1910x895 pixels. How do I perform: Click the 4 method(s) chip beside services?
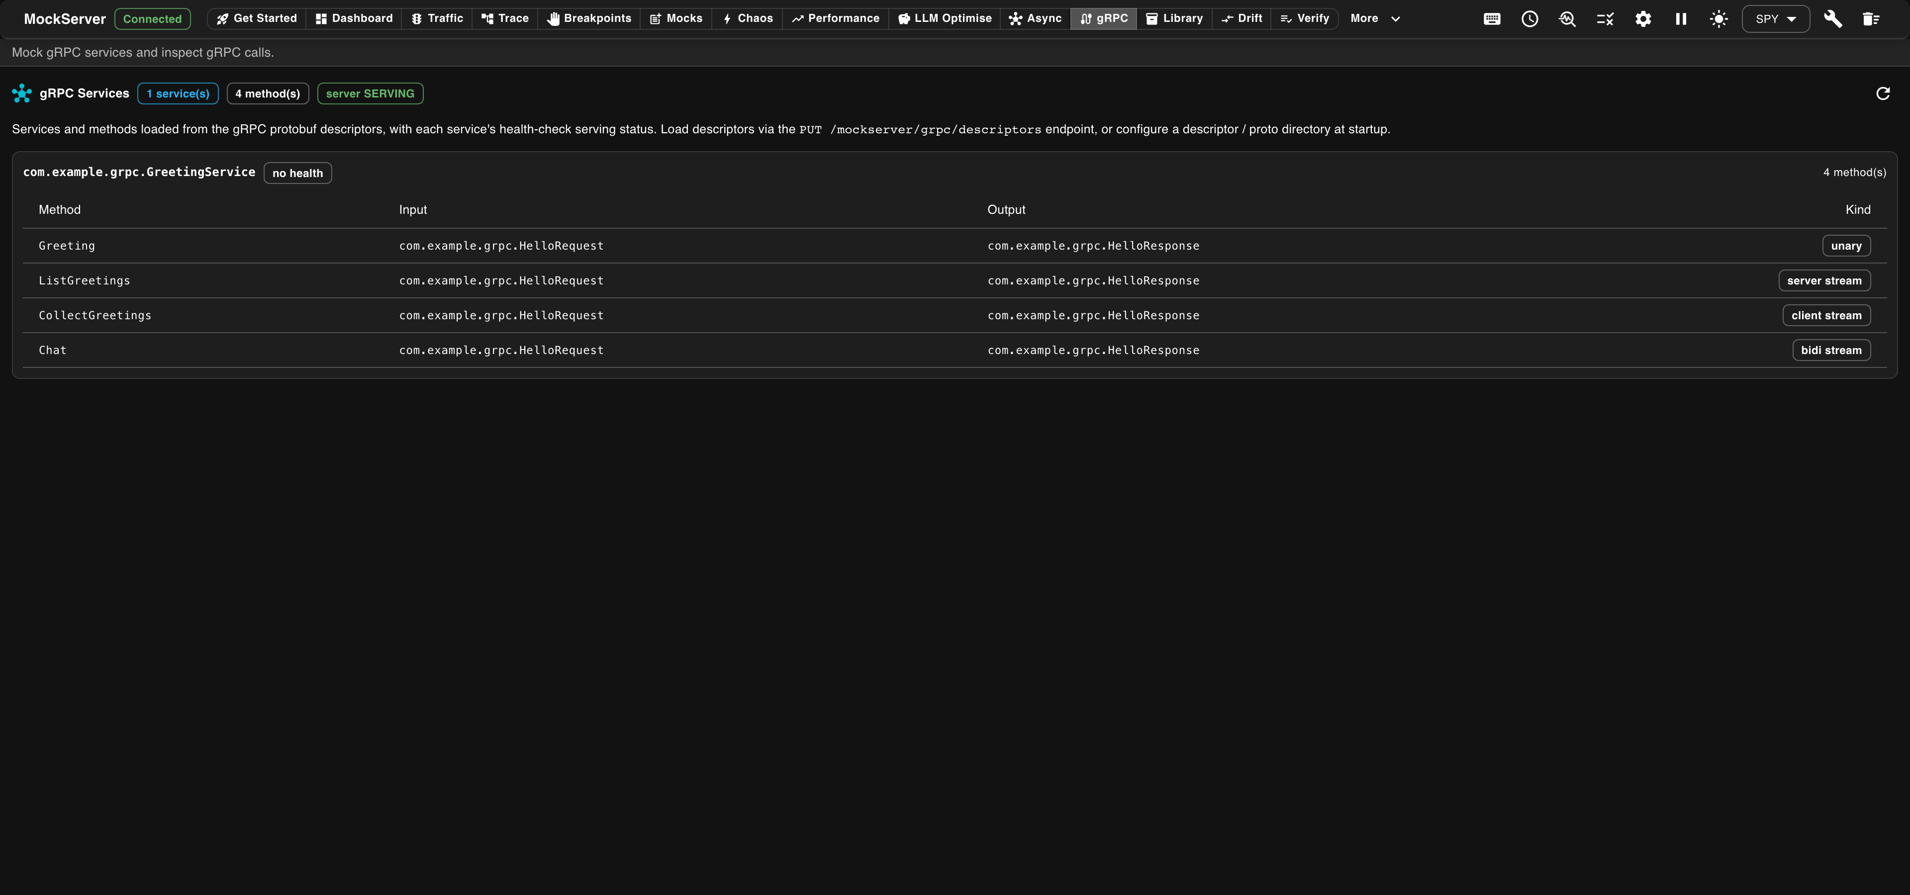coord(268,93)
